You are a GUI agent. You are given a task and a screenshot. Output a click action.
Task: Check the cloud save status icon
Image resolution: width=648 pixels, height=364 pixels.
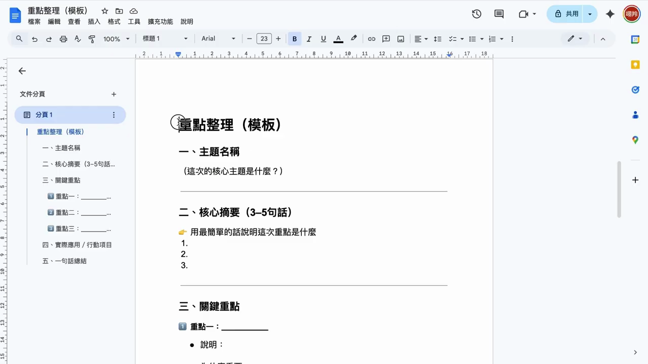pyautogui.click(x=134, y=11)
